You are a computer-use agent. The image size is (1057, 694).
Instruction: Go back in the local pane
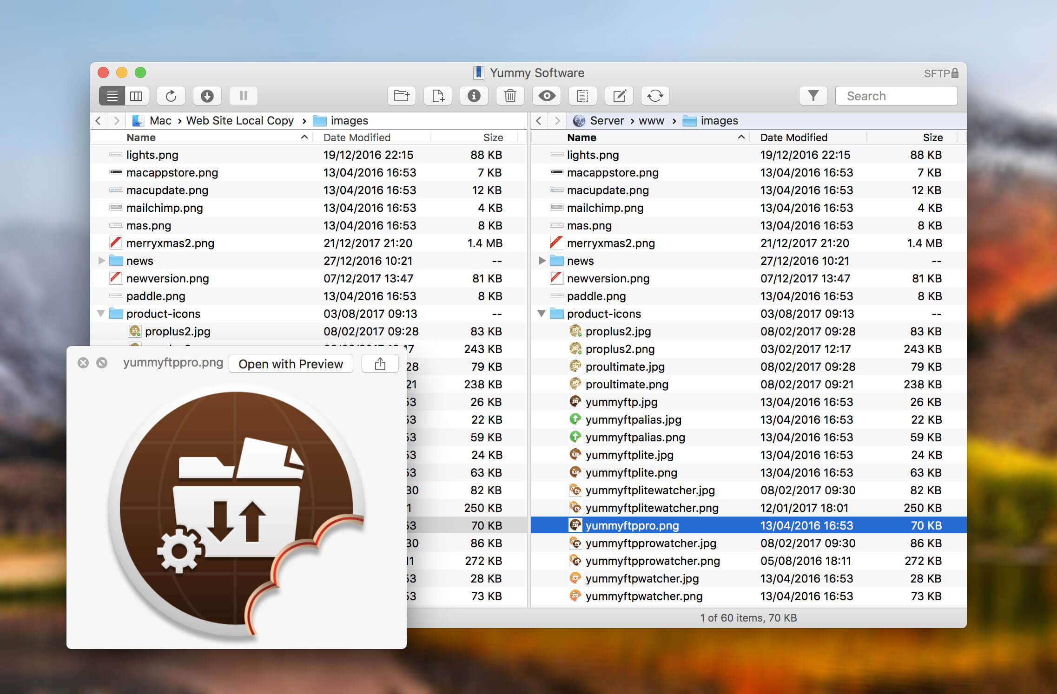pyautogui.click(x=98, y=121)
